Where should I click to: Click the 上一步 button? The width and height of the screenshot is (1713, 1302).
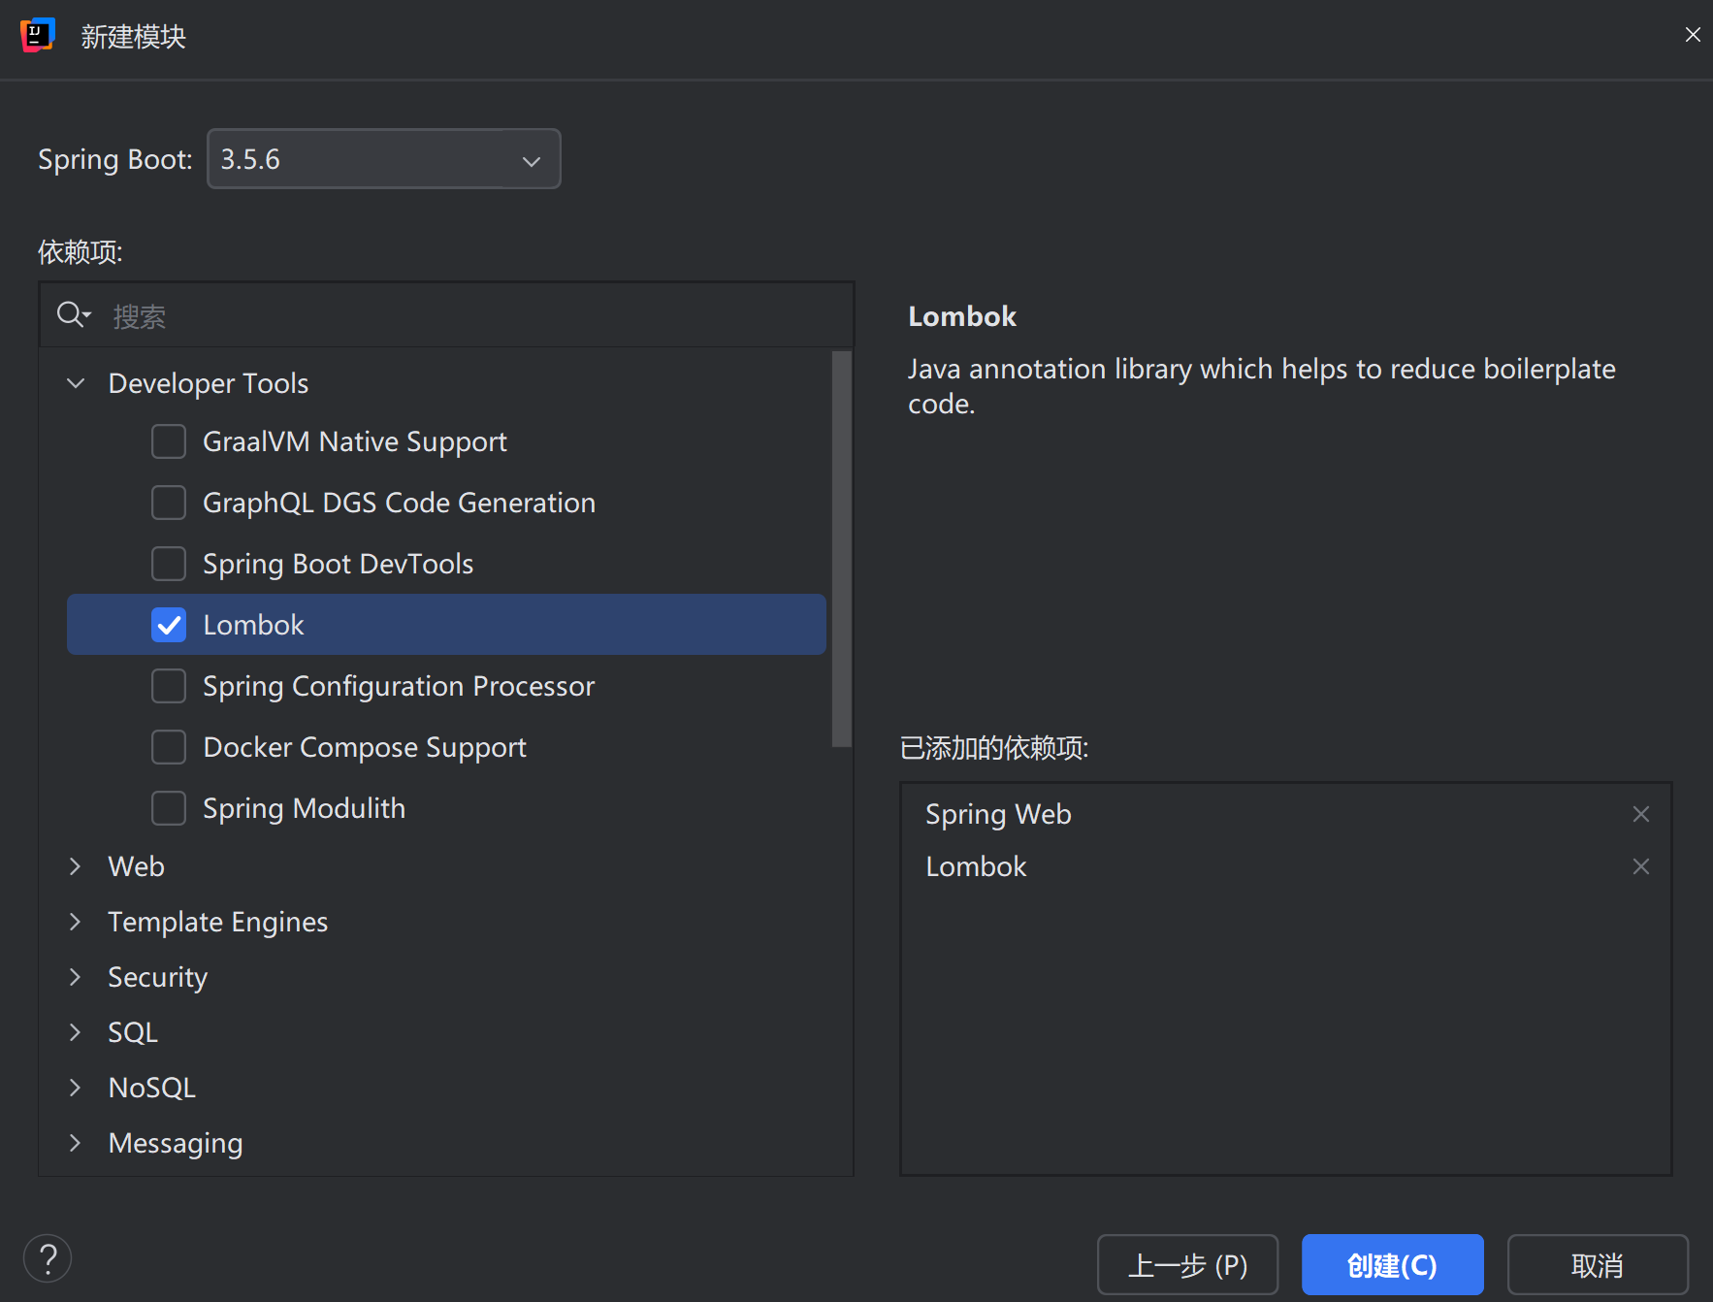pos(1186,1264)
